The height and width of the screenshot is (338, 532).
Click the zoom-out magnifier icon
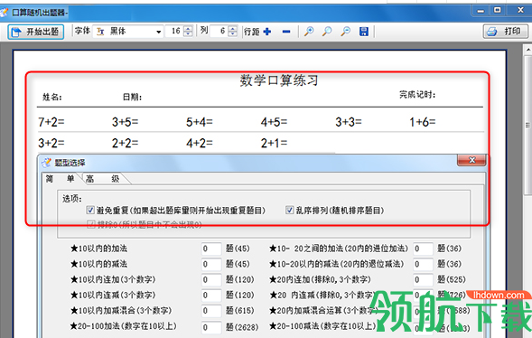(345, 32)
